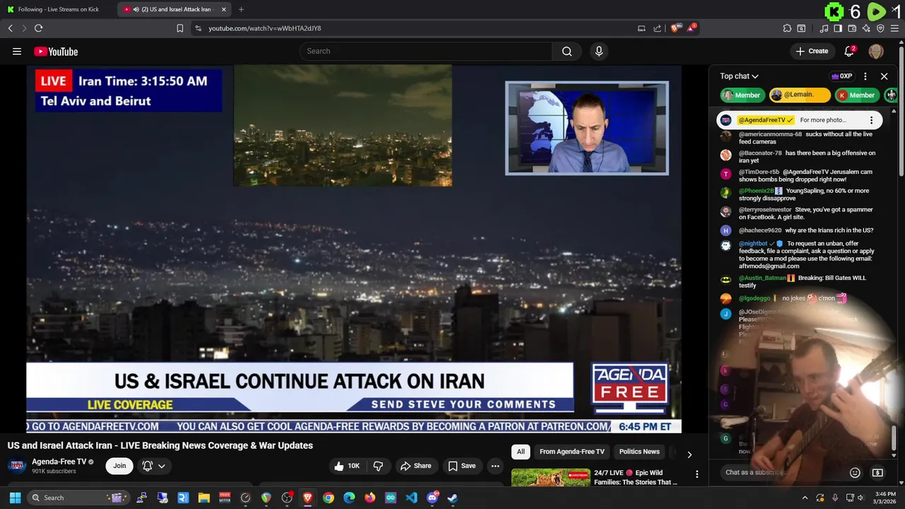Go back to the previous page
Image resolution: width=905 pixels, height=509 pixels.
(10, 28)
